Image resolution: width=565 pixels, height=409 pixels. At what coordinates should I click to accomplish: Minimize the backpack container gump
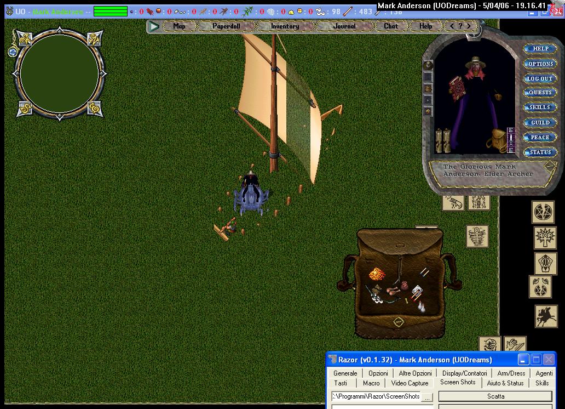(x=399, y=322)
